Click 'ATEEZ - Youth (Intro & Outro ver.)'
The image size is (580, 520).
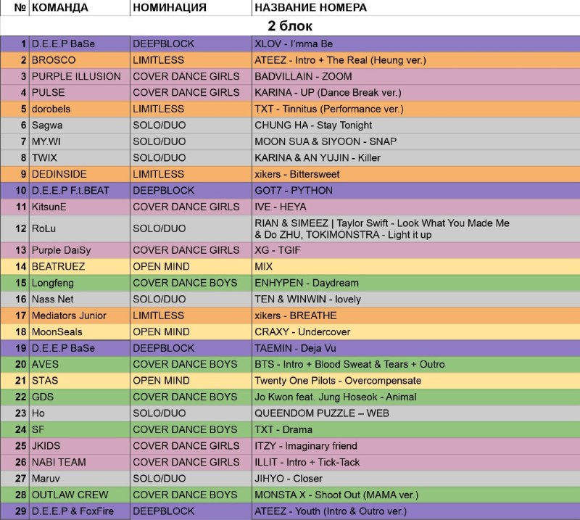point(331,511)
